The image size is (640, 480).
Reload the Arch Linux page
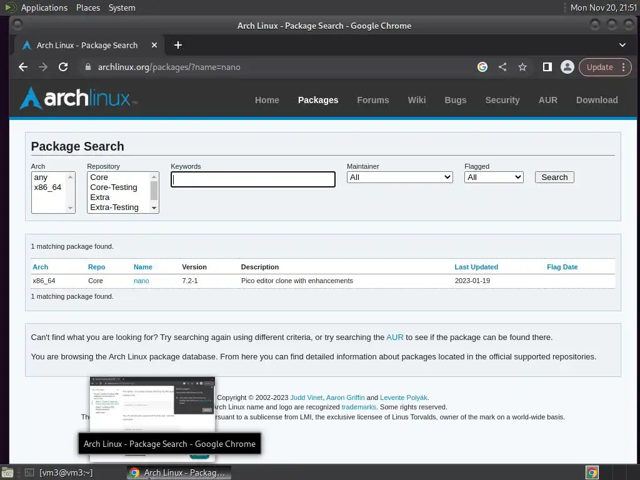(x=63, y=67)
